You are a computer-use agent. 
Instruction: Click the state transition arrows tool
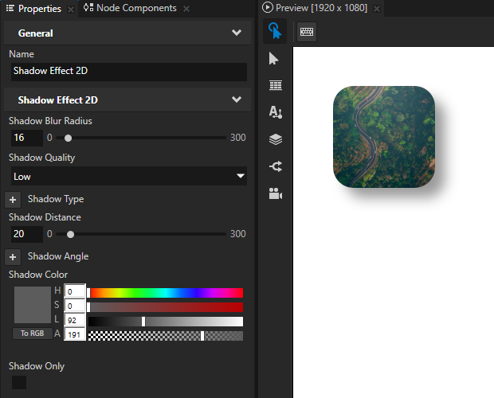point(276,166)
